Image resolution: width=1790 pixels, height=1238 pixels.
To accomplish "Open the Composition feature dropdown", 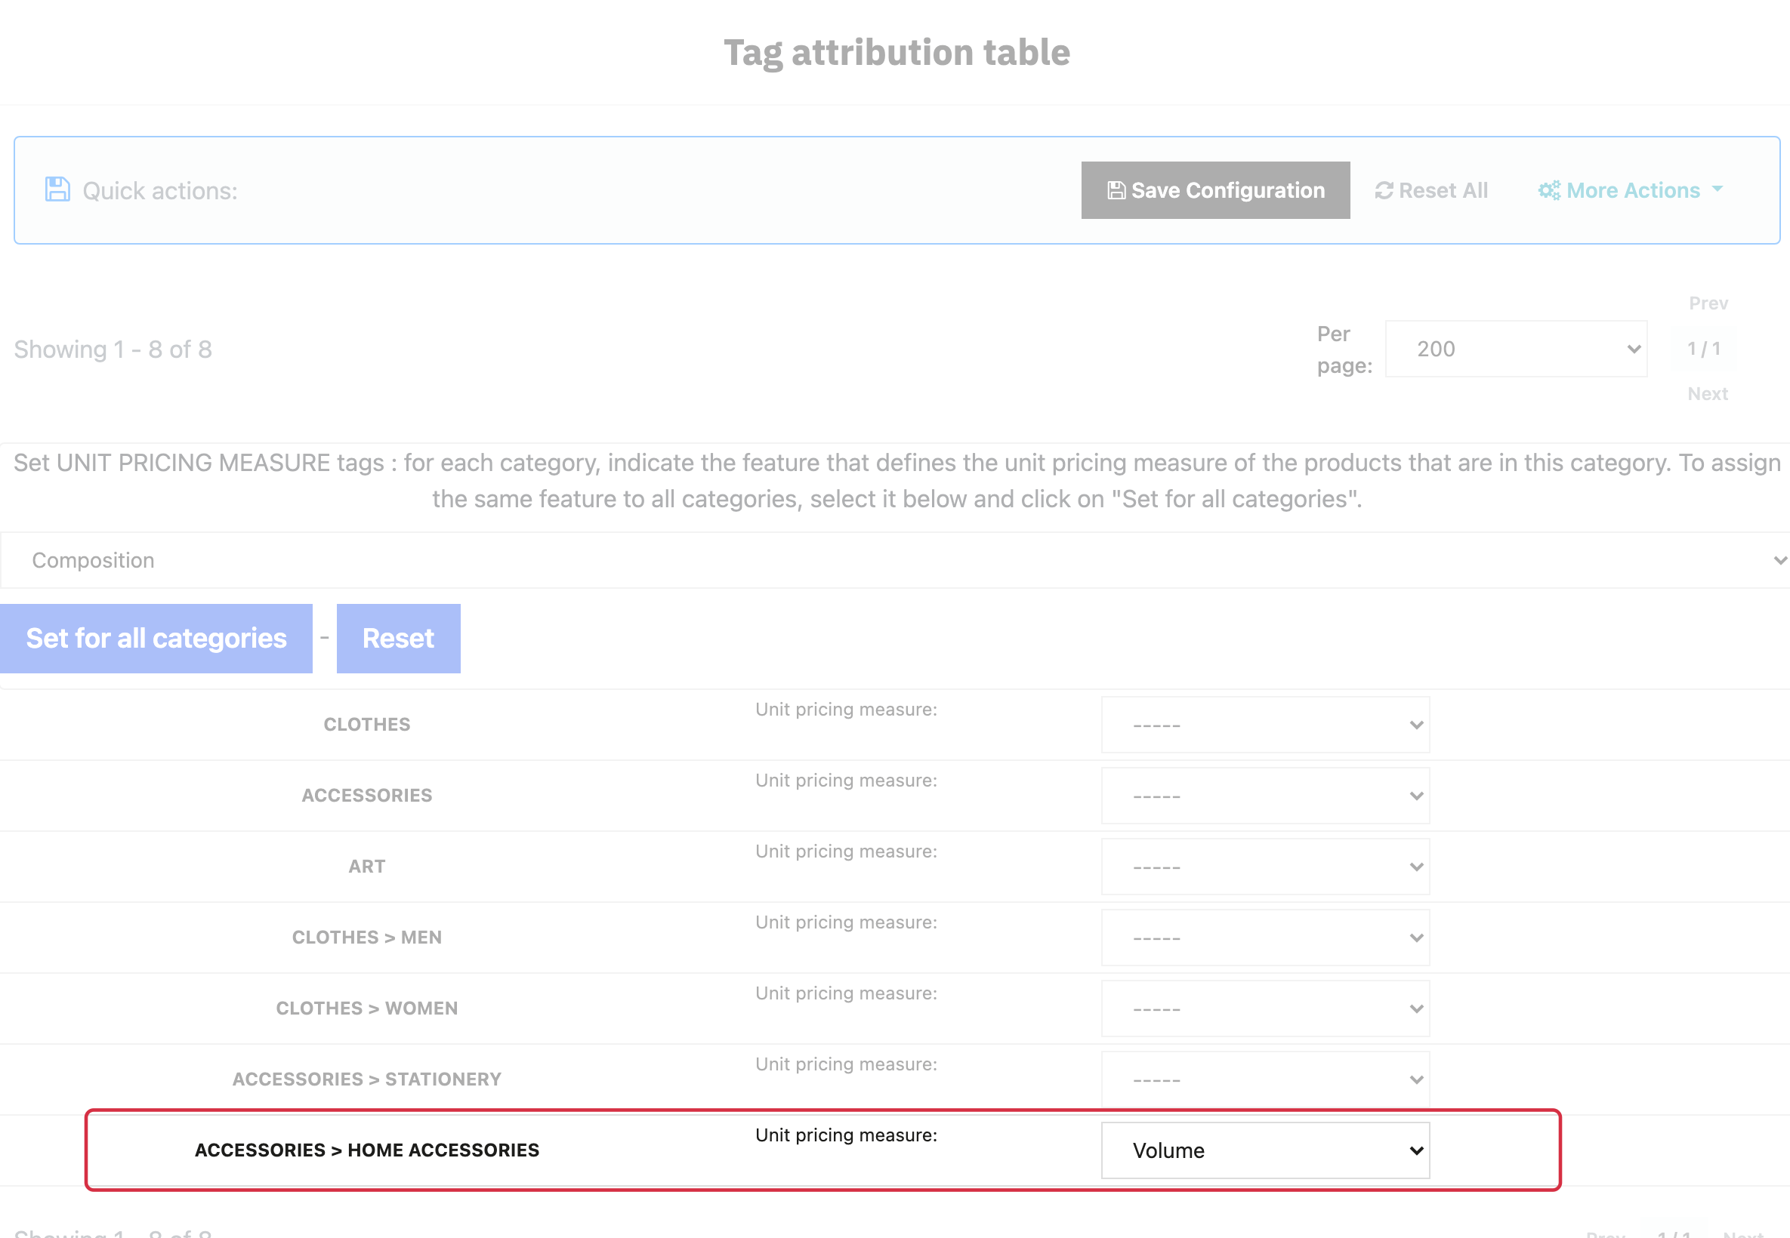I will pos(894,560).
